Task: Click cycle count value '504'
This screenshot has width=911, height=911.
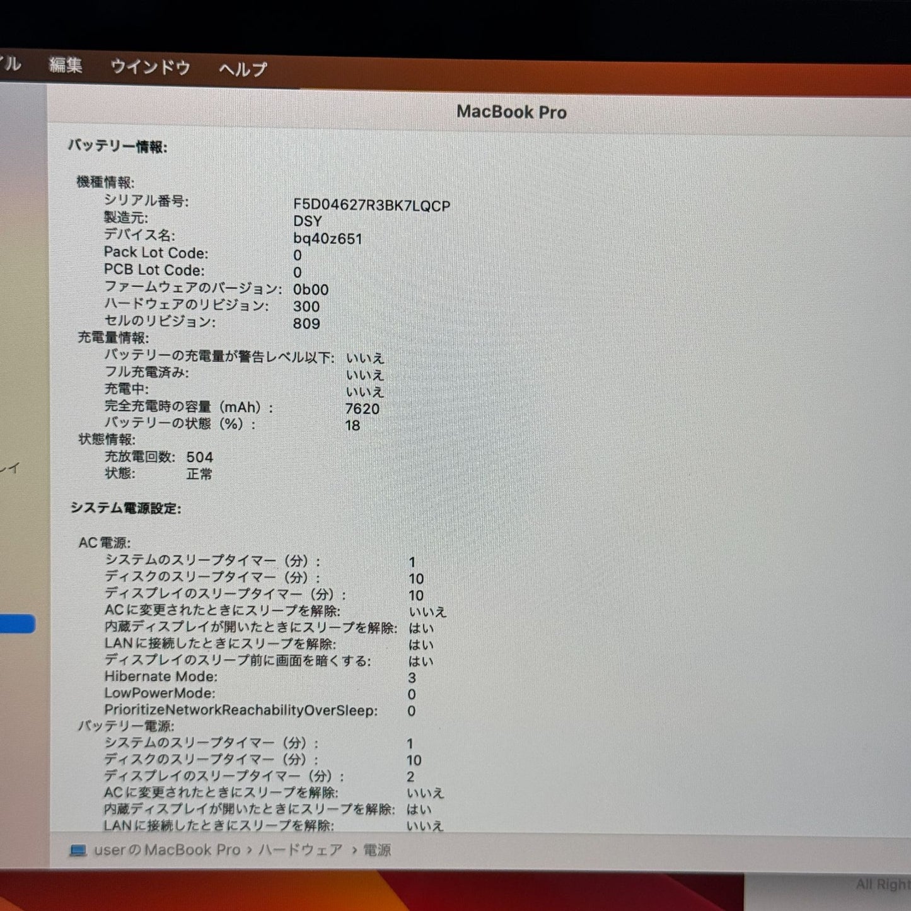Action: [200, 457]
